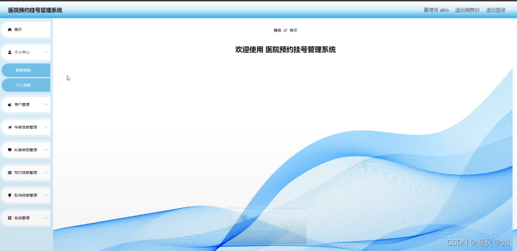Expand the 专家信息管理 chevron
Screen dimensions: 517x251
(x=46, y=127)
